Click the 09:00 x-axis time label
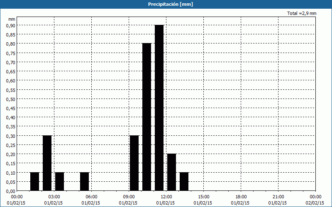The width and height of the screenshot is (332, 207). click(x=129, y=197)
